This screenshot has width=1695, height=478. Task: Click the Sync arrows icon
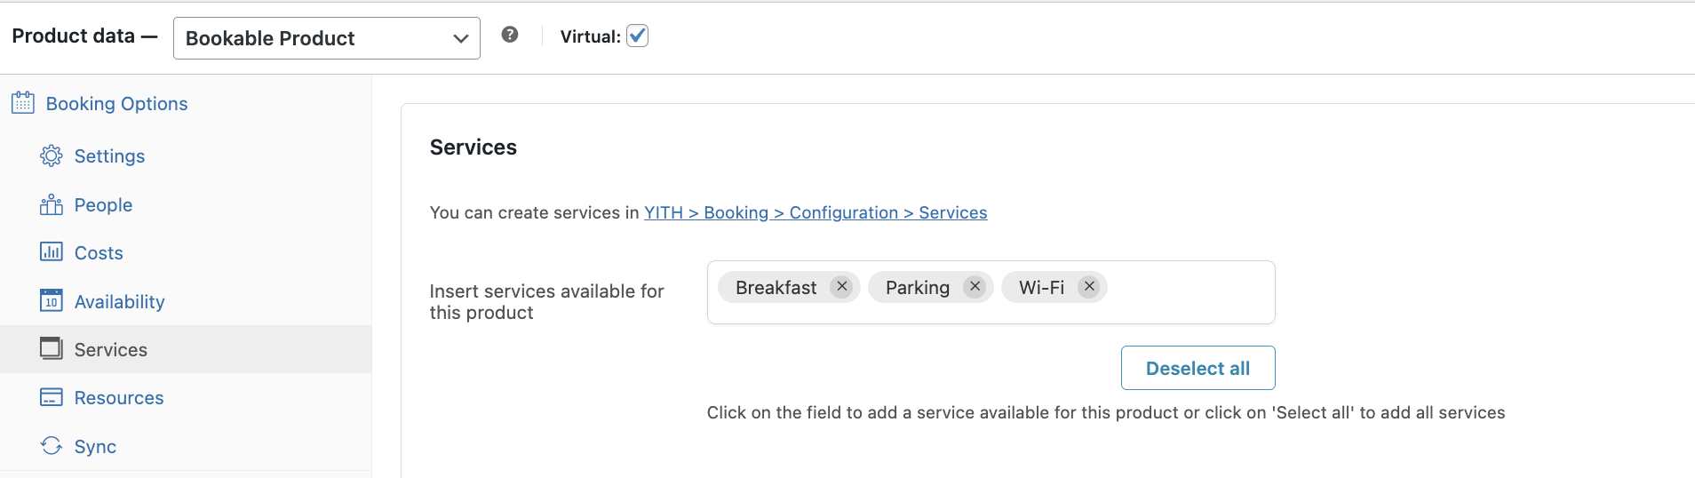pos(52,446)
